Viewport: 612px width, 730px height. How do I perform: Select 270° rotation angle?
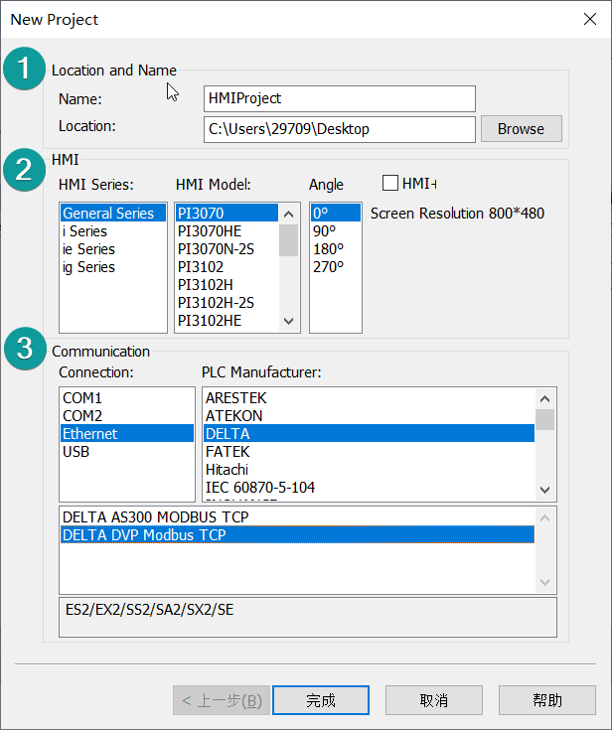pos(327,267)
